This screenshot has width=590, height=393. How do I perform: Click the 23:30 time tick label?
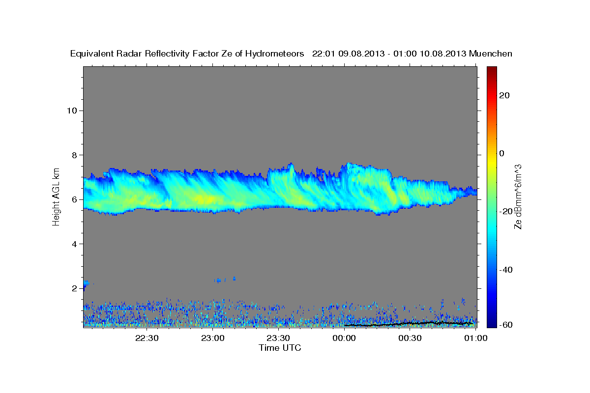click(x=278, y=338)
